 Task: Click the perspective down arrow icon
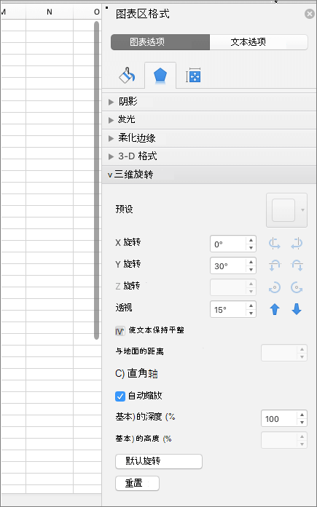pos(297,309)
